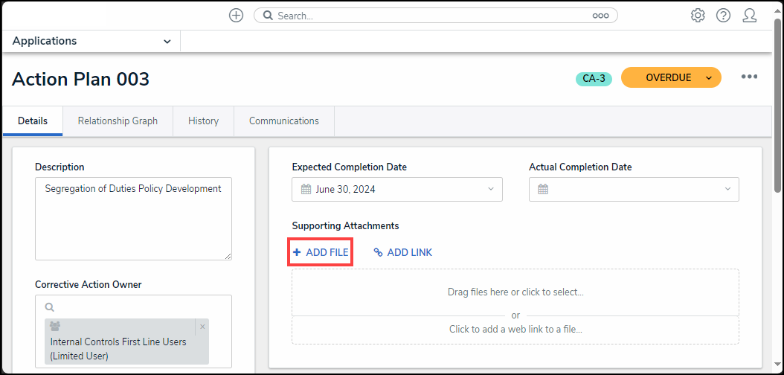Click the search magnifier in Corrective Action Owner
This screenshot has width=784, height=375.
(50, 307)
